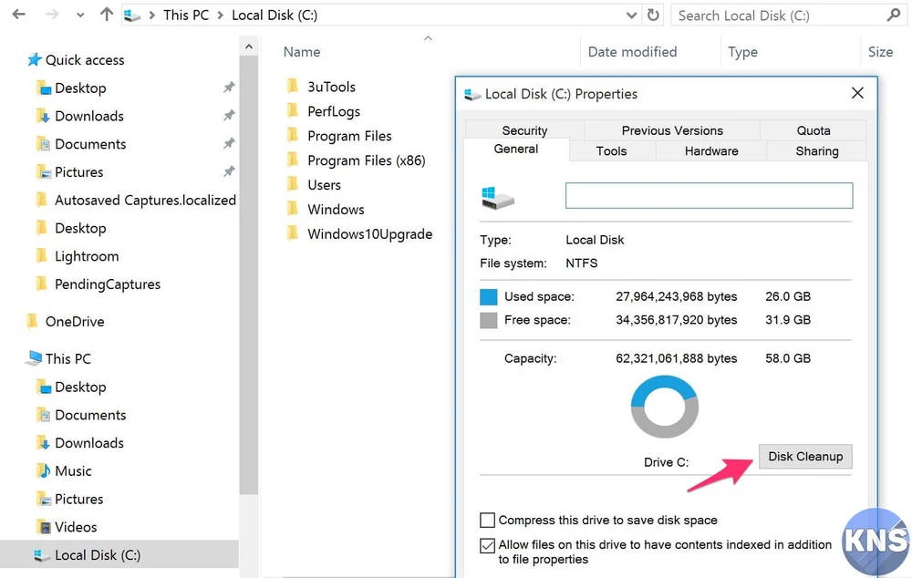
Task: Click the Refresh icon in address bar
Action: tap(653, 15)
